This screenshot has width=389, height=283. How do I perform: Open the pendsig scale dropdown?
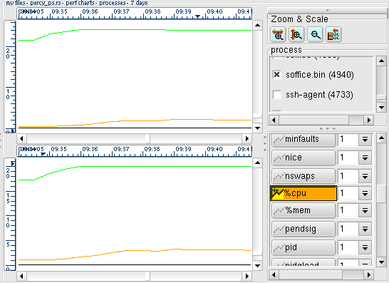[x=365, y=229]
